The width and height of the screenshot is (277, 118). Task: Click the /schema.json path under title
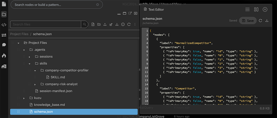[x=151, y=23]
